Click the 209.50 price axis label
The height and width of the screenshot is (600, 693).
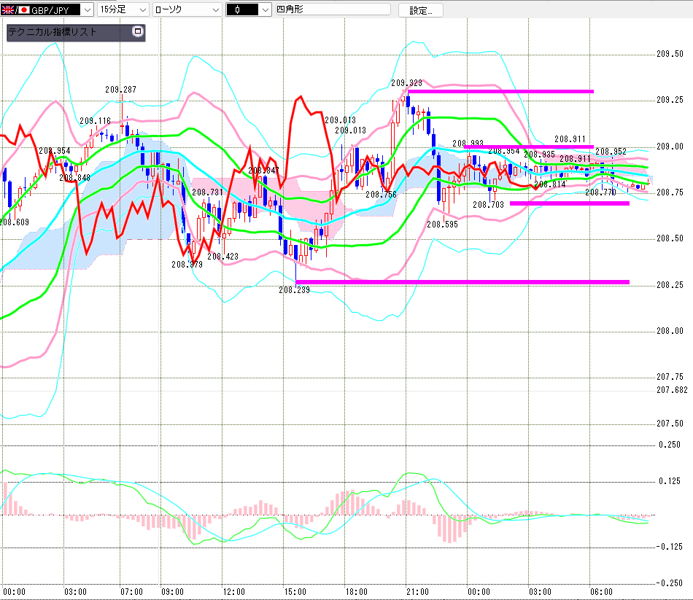[670, 54]
